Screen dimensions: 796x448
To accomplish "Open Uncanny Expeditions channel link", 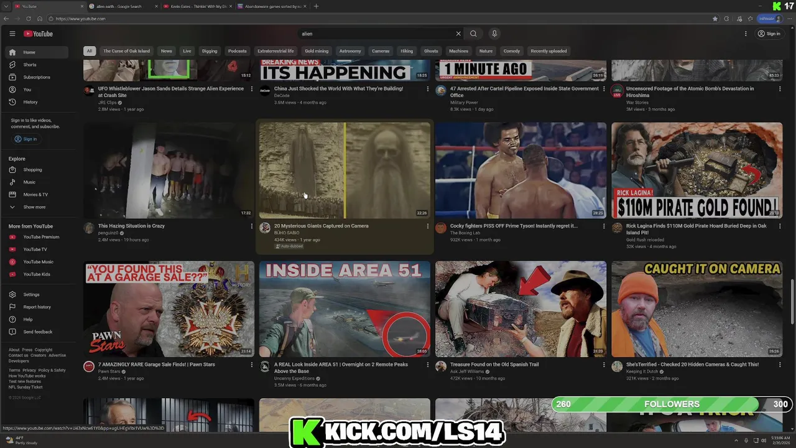I will tap(295, 378).
